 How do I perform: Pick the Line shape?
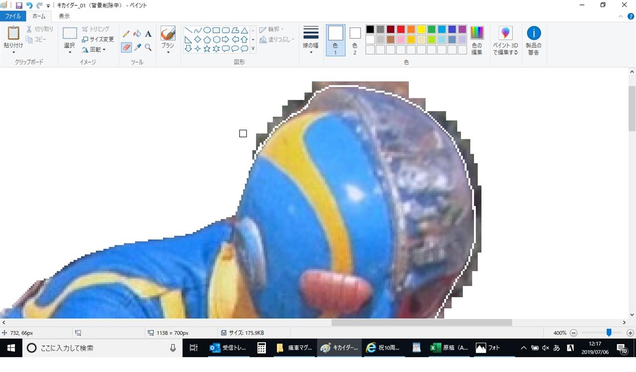[188, 30]
